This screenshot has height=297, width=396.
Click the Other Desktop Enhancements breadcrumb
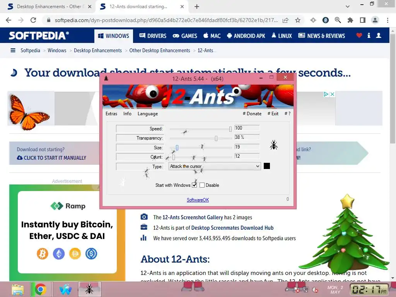pyautogui.click(x=160, y=51)
